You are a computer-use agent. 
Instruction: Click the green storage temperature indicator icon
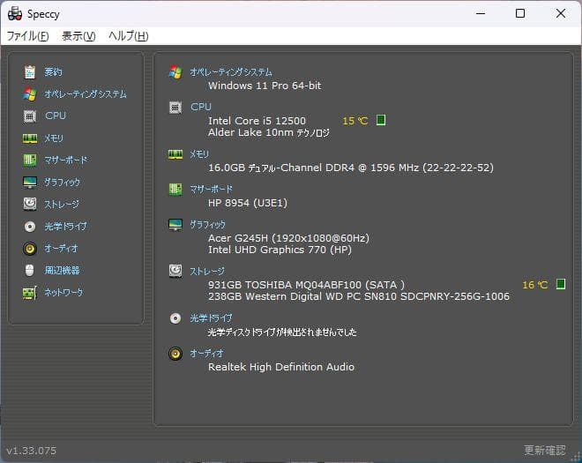pyautogui.click(x=561, y=284)
